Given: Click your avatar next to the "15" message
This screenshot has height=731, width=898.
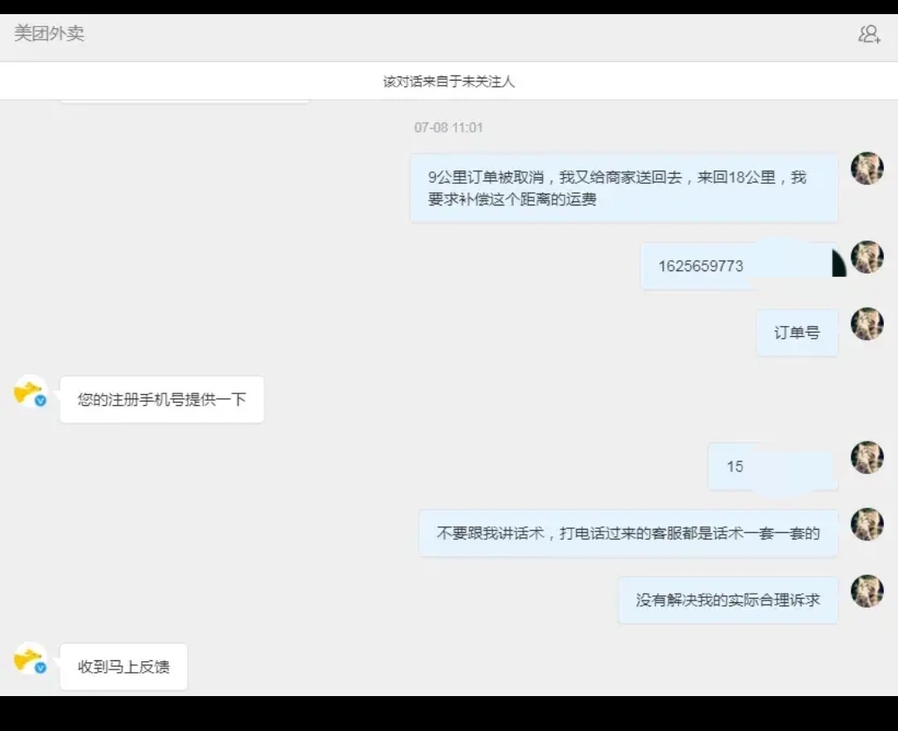Looking at the screenshot, I should [x=867, y=458].
